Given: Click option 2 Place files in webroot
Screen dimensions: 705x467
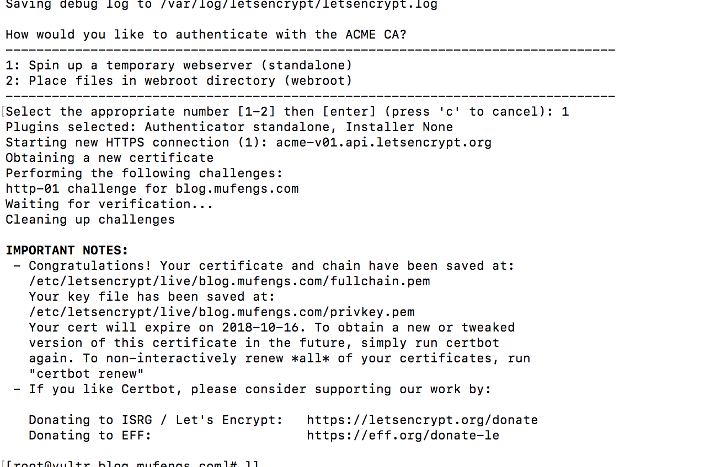Looking at the screenshot, I should tap(179, 81).
